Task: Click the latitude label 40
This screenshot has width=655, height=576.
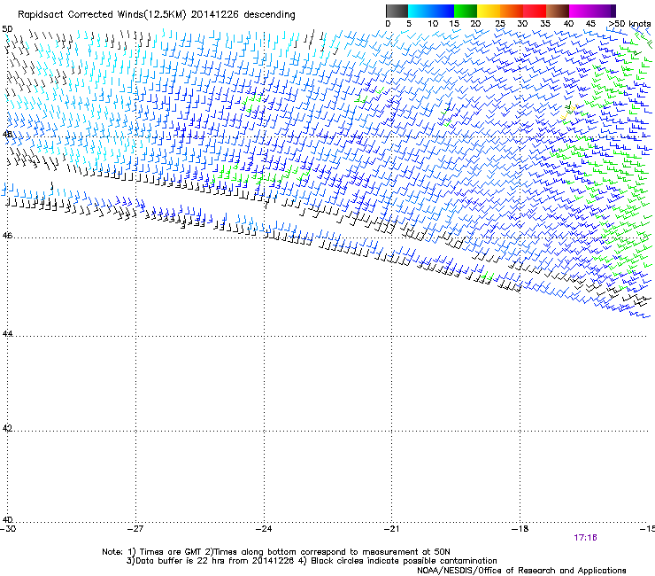Action: [7, 519]
